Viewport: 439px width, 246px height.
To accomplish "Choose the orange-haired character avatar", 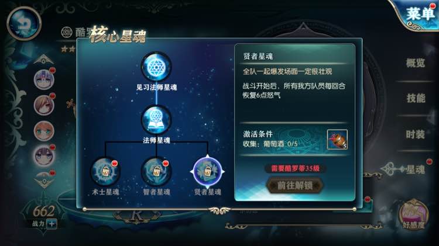I will pos(44,131).
